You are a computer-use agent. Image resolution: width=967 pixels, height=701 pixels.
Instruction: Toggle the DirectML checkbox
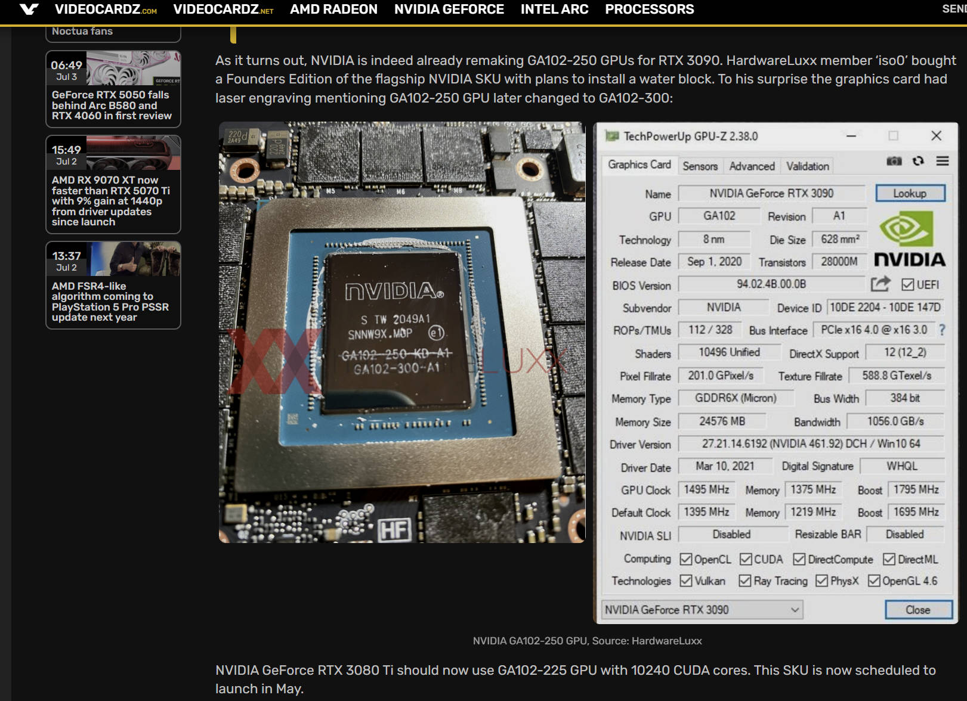coord(889,559)
